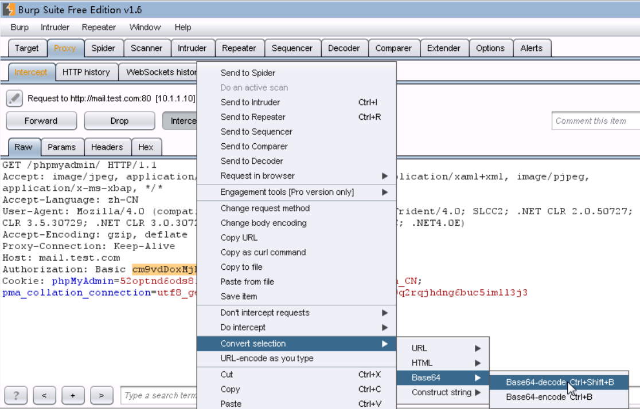Switch to the Options tab
Image resolution: width=640 pixels, height=409 pixels.
490,48
